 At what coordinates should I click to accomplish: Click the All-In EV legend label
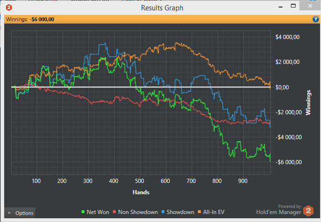point(213,212)
